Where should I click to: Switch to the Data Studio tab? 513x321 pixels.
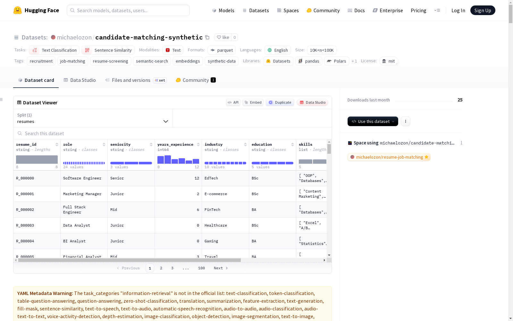[x=80, y=80]
